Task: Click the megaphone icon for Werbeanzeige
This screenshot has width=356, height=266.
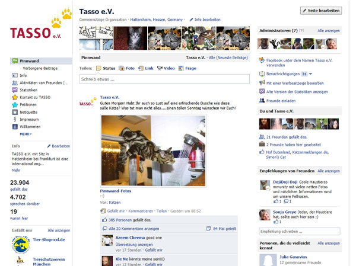Action: 262,83
